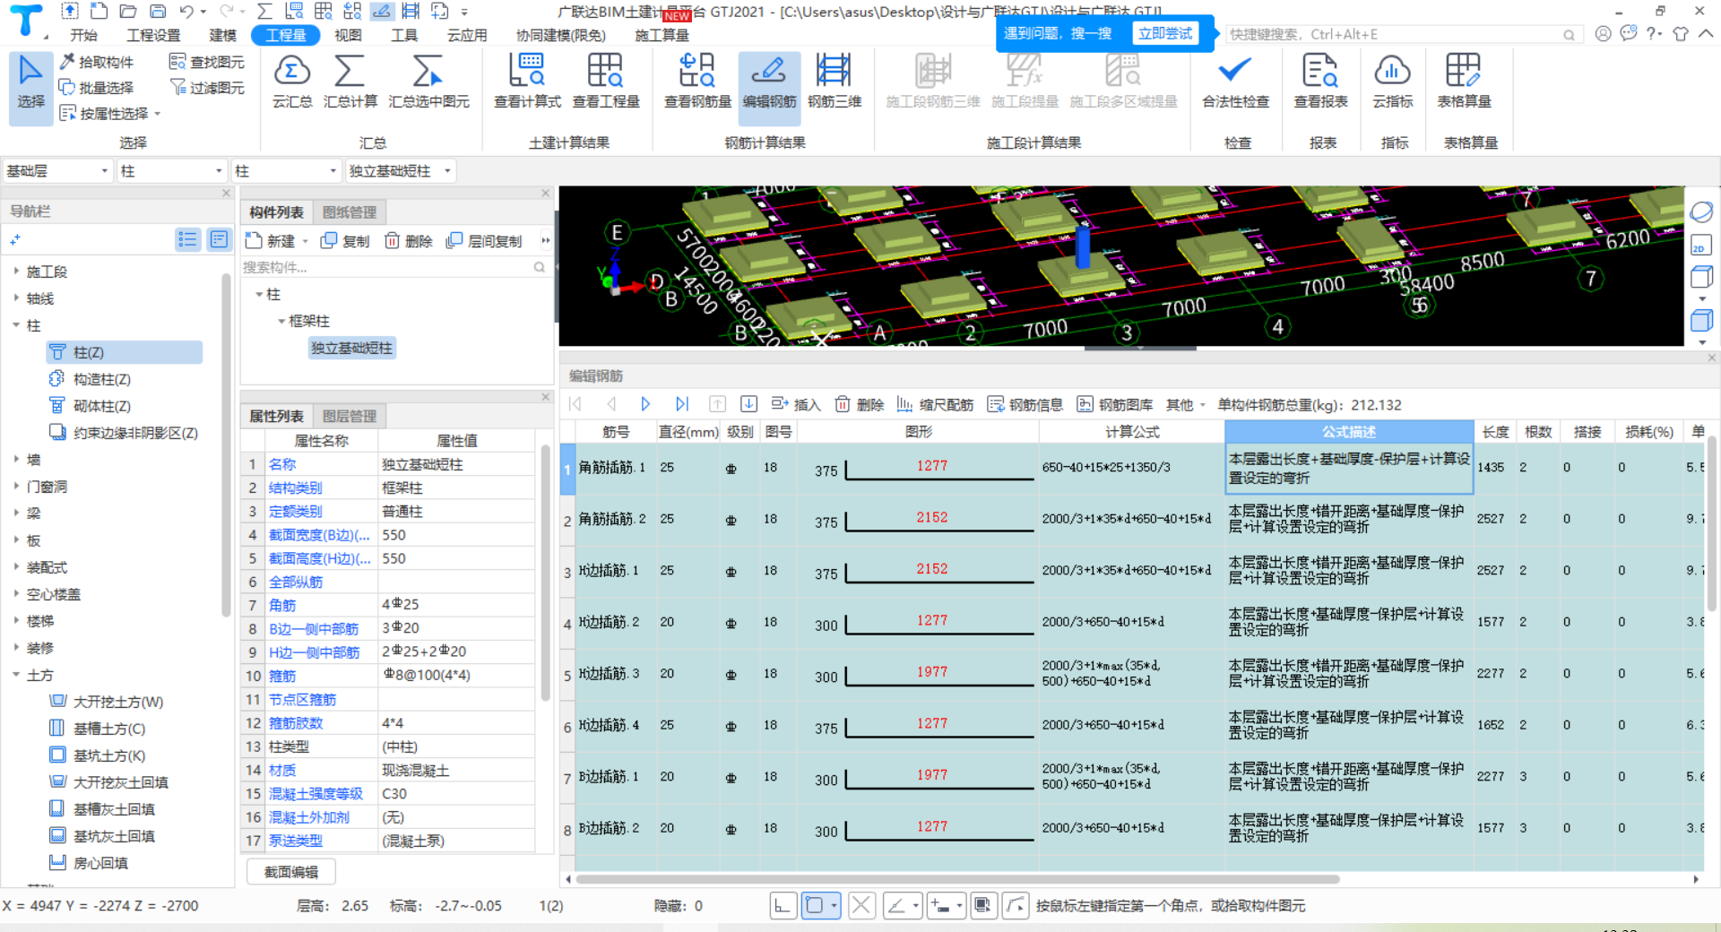Click 新建 component button

(271, 241)
